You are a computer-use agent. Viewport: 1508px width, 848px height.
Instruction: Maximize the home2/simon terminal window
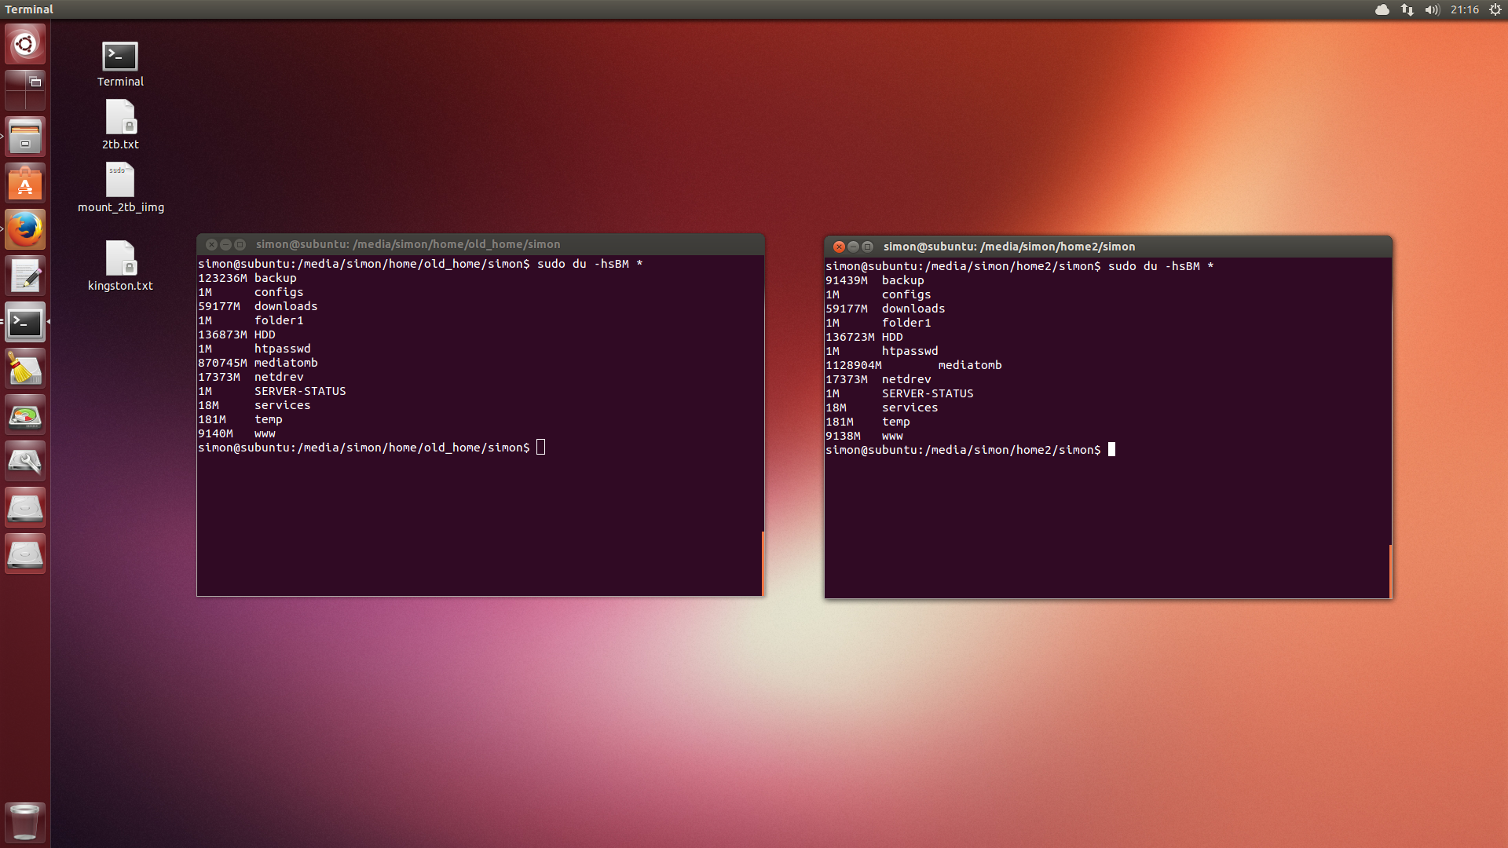(x=868, y=247)
